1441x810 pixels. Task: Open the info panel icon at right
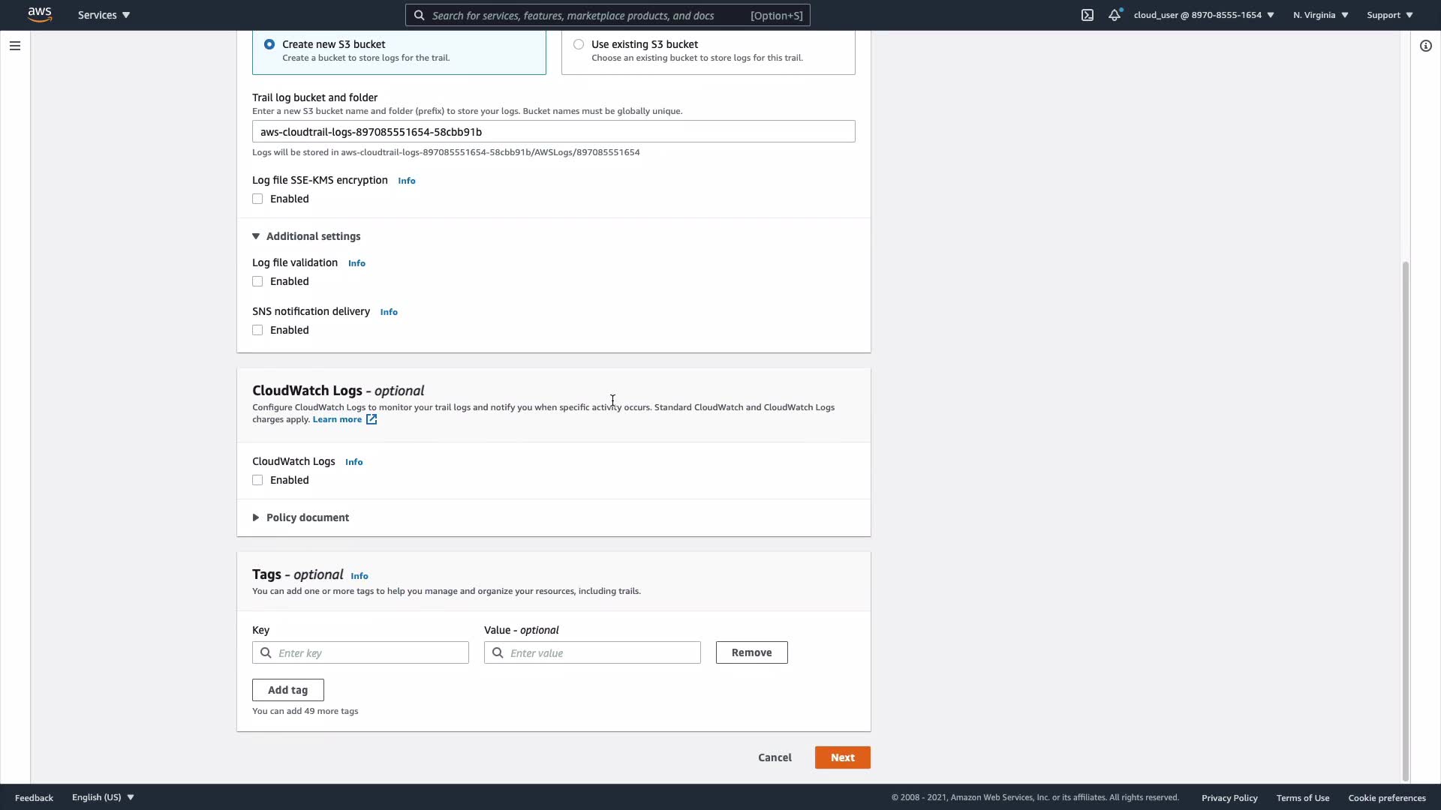pos(1425,46)
